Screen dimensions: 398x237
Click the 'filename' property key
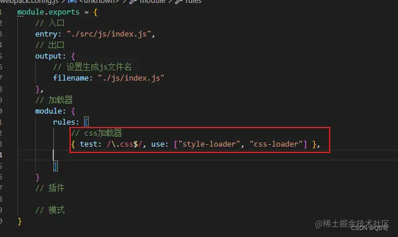(x=71, y=78)
